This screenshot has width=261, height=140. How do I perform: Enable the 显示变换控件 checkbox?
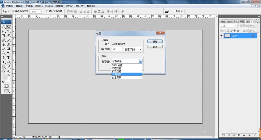(x=47, y=11)
